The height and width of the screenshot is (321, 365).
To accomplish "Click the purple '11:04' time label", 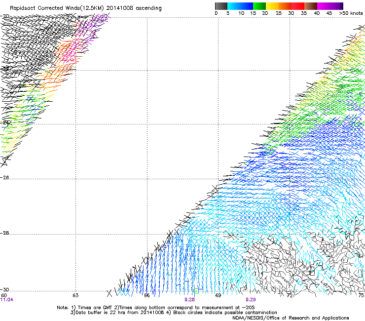I will tap(7, 300).
